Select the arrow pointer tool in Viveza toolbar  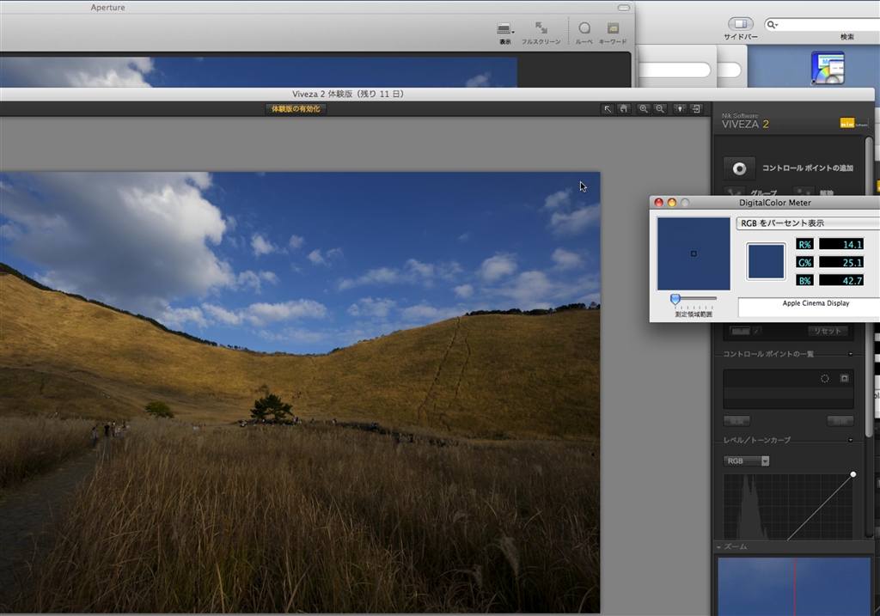click(608, 109)
